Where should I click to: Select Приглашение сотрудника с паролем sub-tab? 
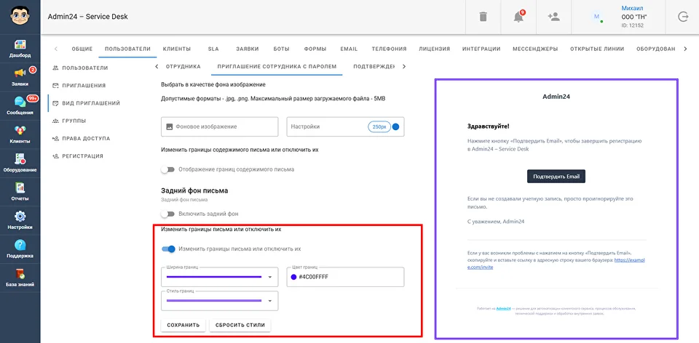(x=277, y=67)
